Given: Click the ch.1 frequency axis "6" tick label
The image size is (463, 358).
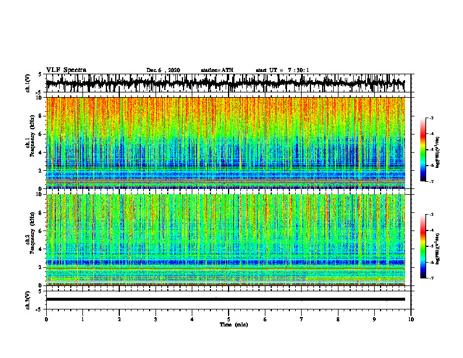Looking at the screenshot, I should click(x=41, y=134).
